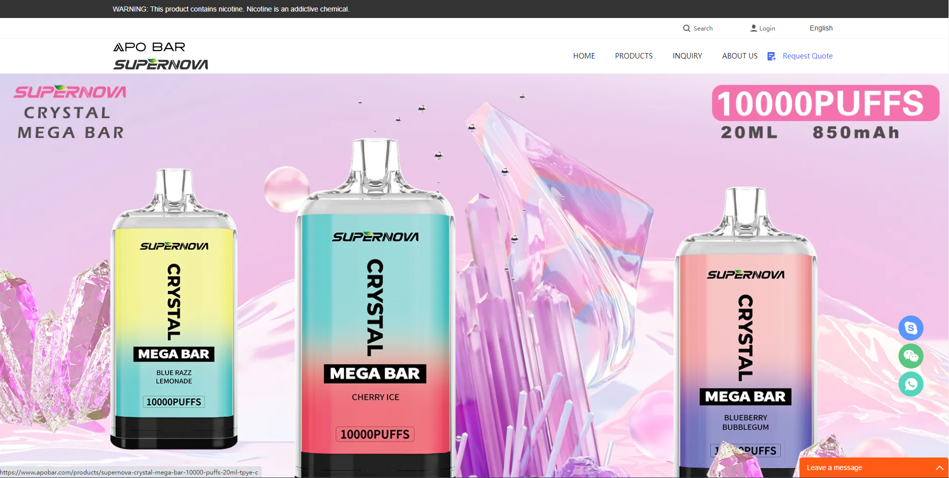This screenshot has width=949, height=478.
Task: Click the Search link text
Action: pyautogui.click(x=703, y=28)
